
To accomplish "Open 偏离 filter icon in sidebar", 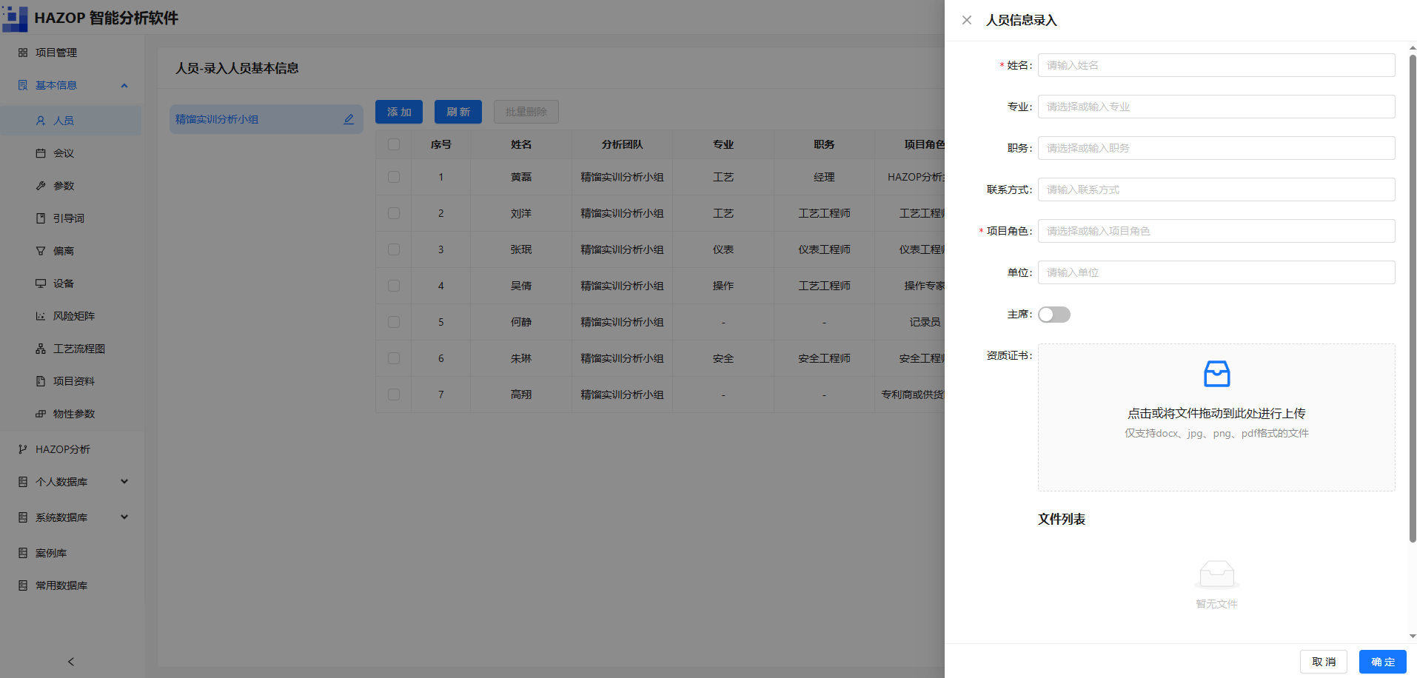I will point(41,251).
